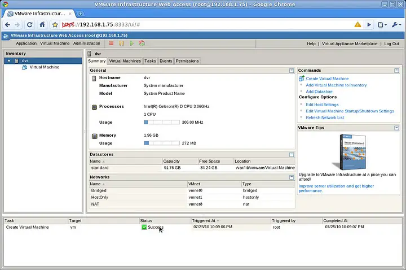
Task: Click the Help link
Action: tap(311, 44)
